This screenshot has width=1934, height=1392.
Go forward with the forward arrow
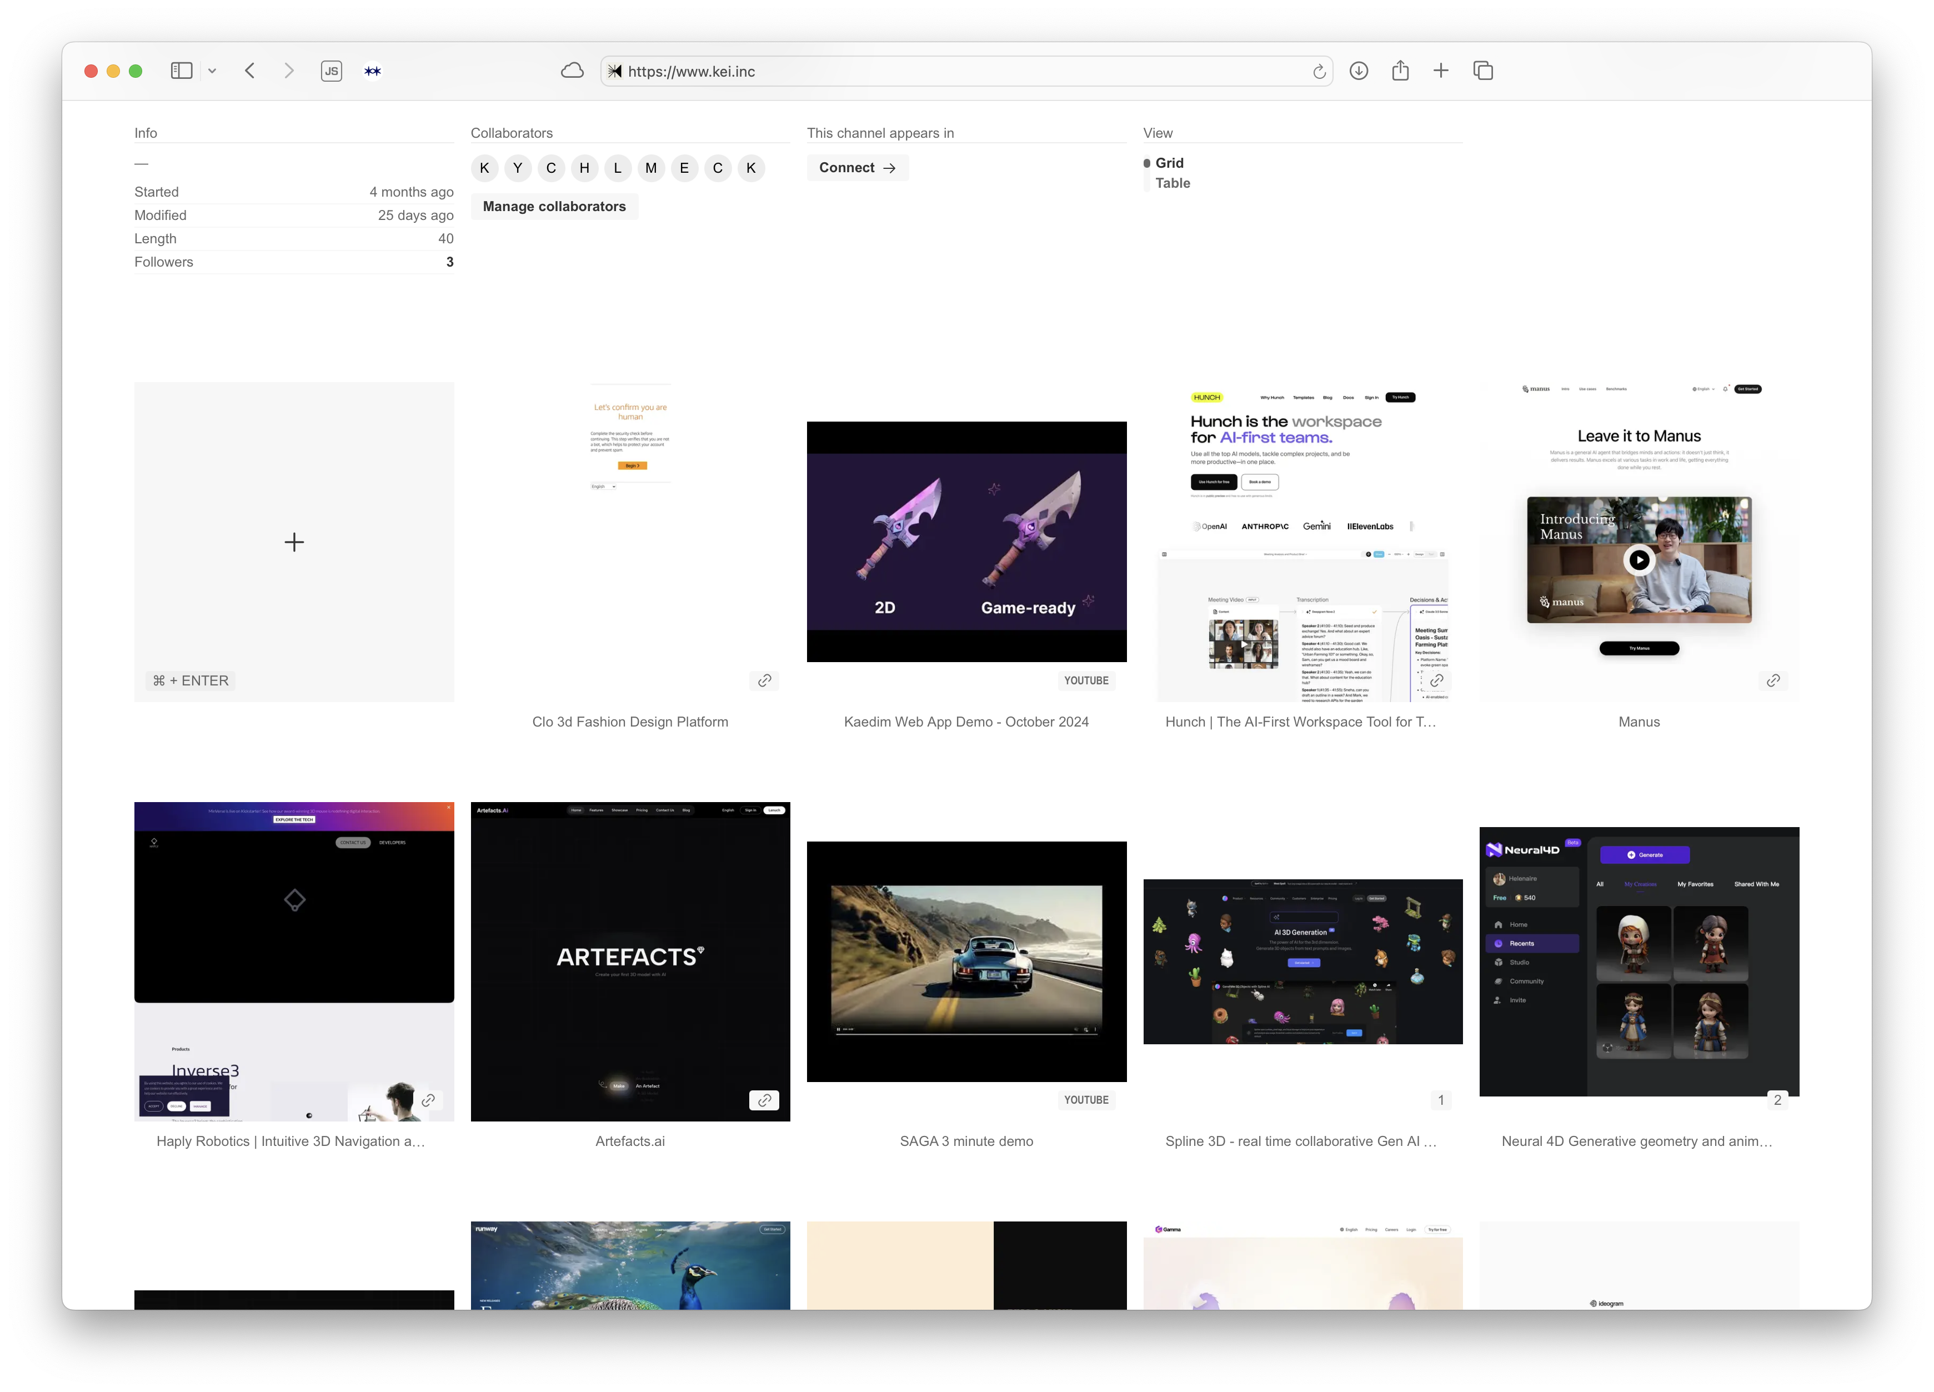[x=289, y=71]
